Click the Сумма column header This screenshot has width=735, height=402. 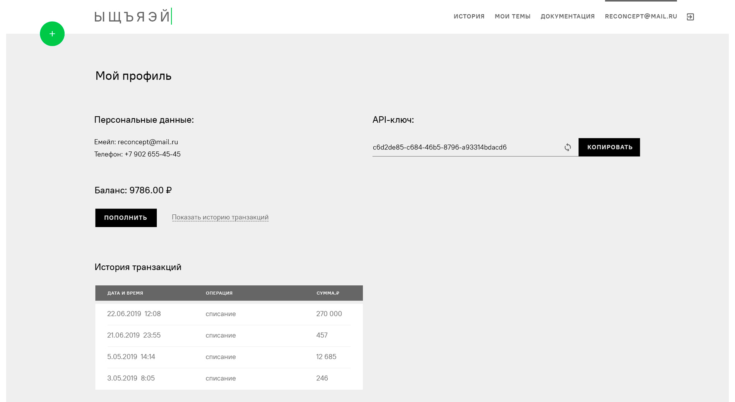click(328, 293)
